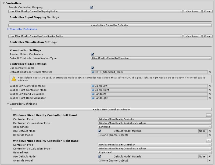
Task: Clone the MixedRealityControllerVisualizationProfile
Action: pos(207,36)
